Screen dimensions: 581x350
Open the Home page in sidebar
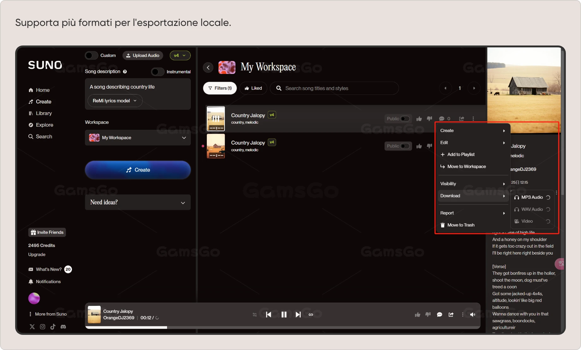(x=39, y=90)
